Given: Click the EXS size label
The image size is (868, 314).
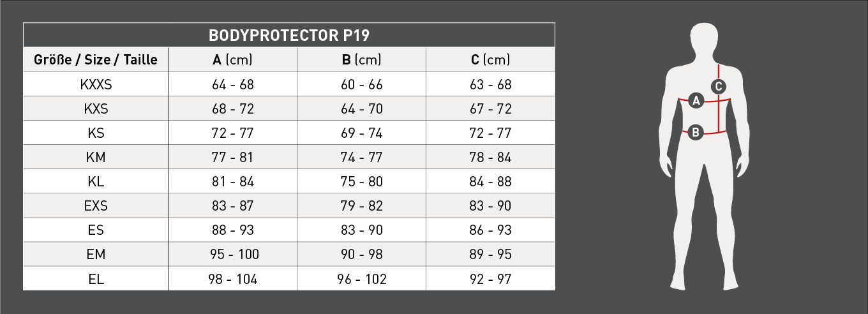Looking at the screenshot, I should pyautogui.click(x=96, y=206).
